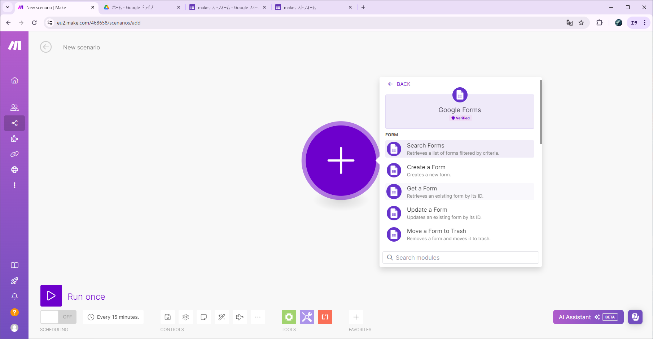
Task: Open the AI Assistant BETA button
Action: 588,317
